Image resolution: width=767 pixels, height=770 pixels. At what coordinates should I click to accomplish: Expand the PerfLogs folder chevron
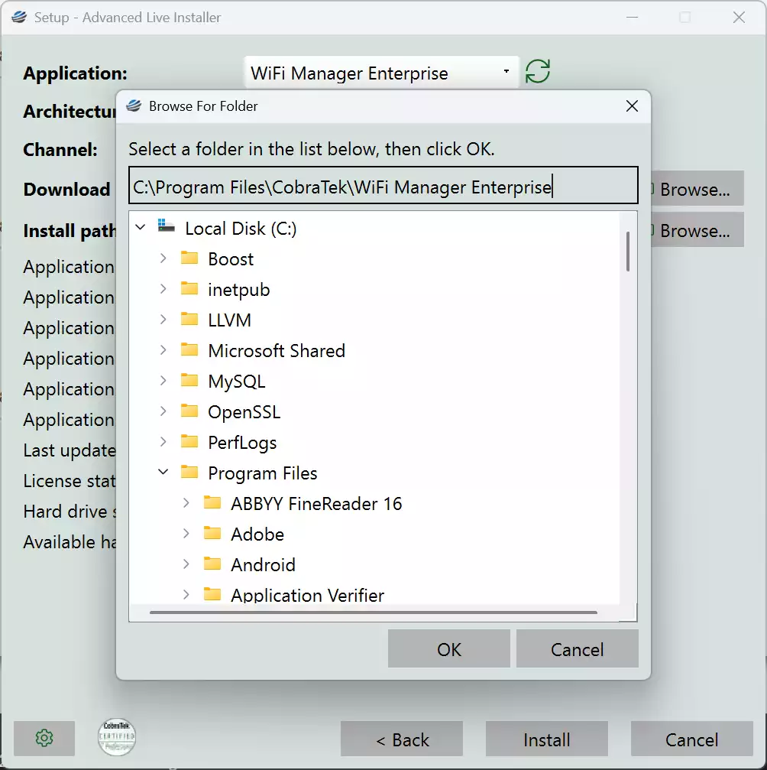tap(163, 441)
